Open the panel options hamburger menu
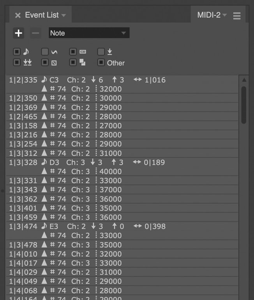The height and width of the screenshot is (300, 254). coord(237,16)
